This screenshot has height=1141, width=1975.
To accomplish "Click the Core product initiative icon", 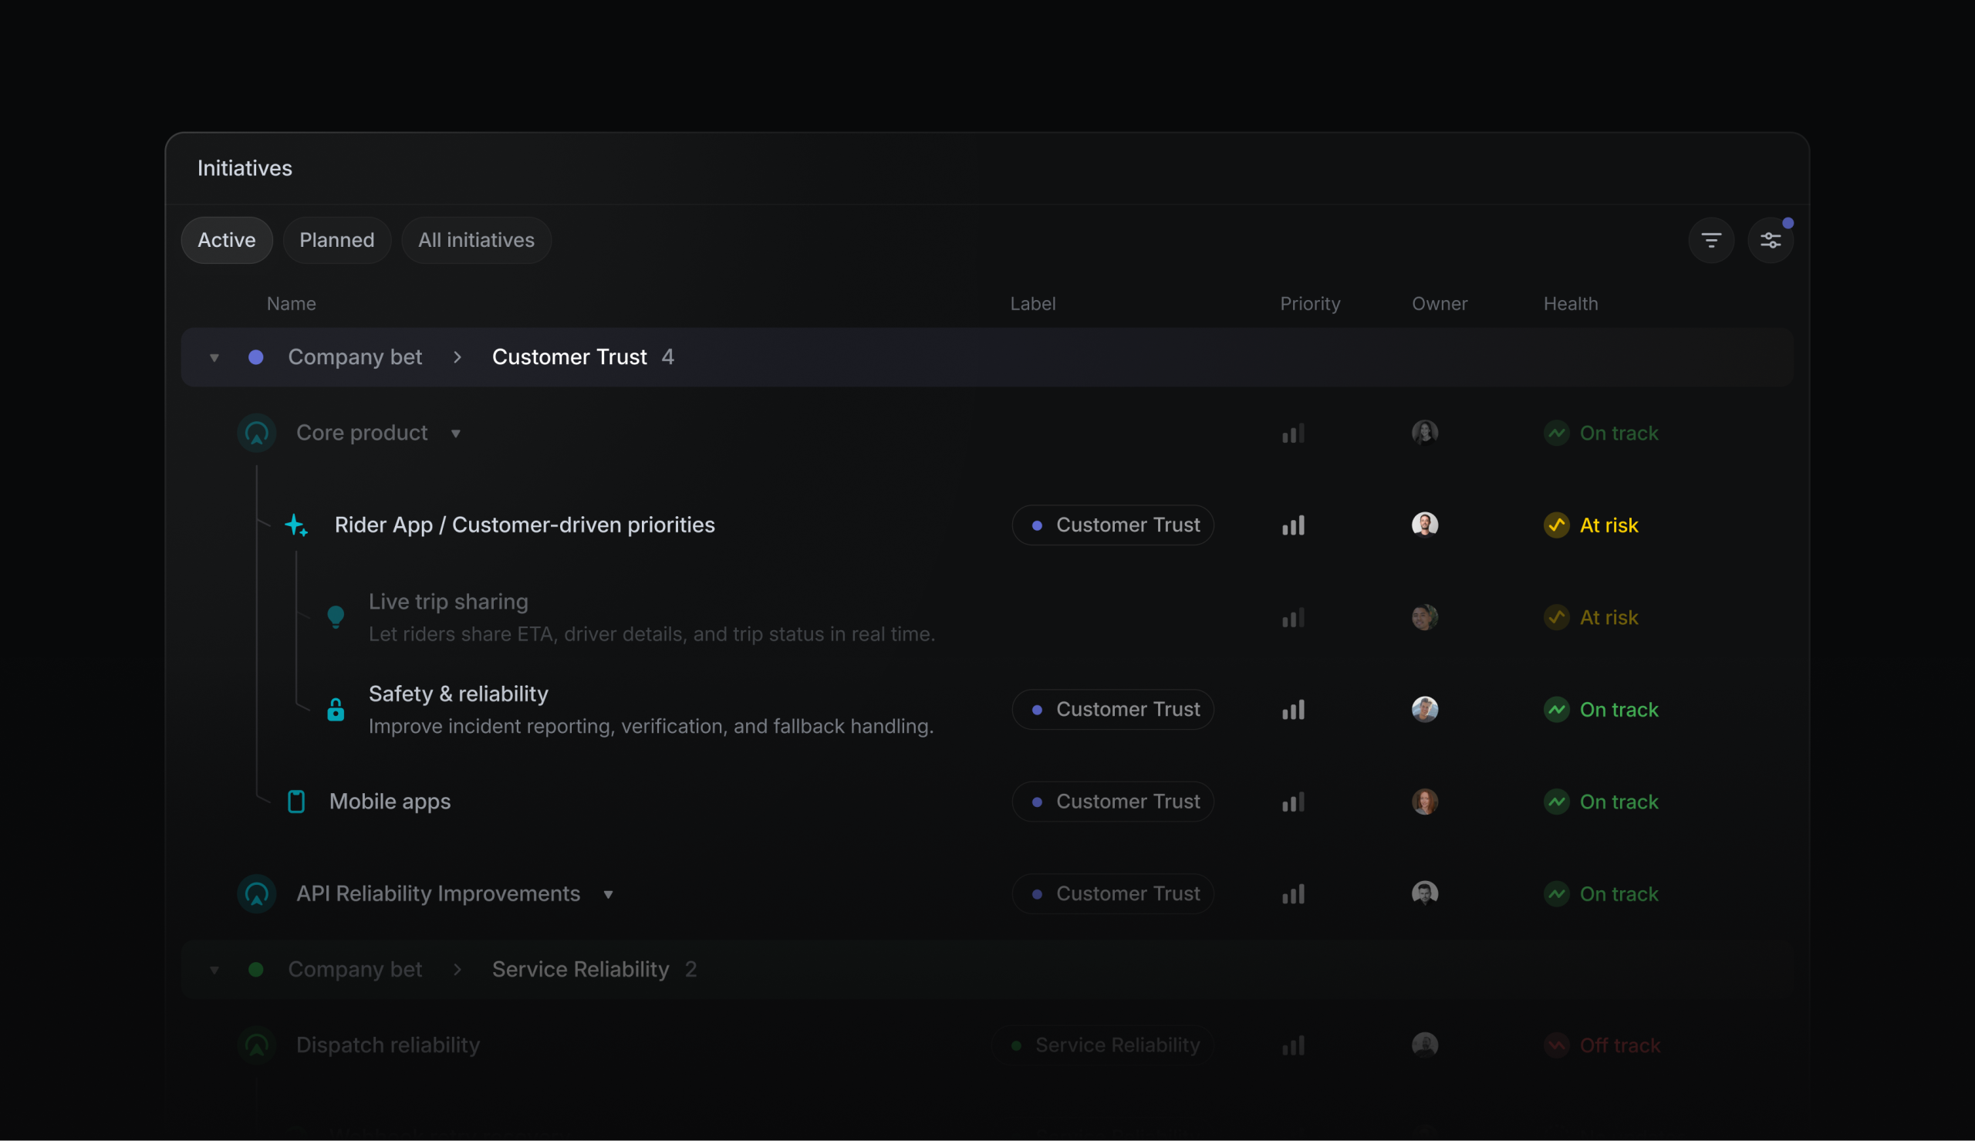I will click(257, 433).
